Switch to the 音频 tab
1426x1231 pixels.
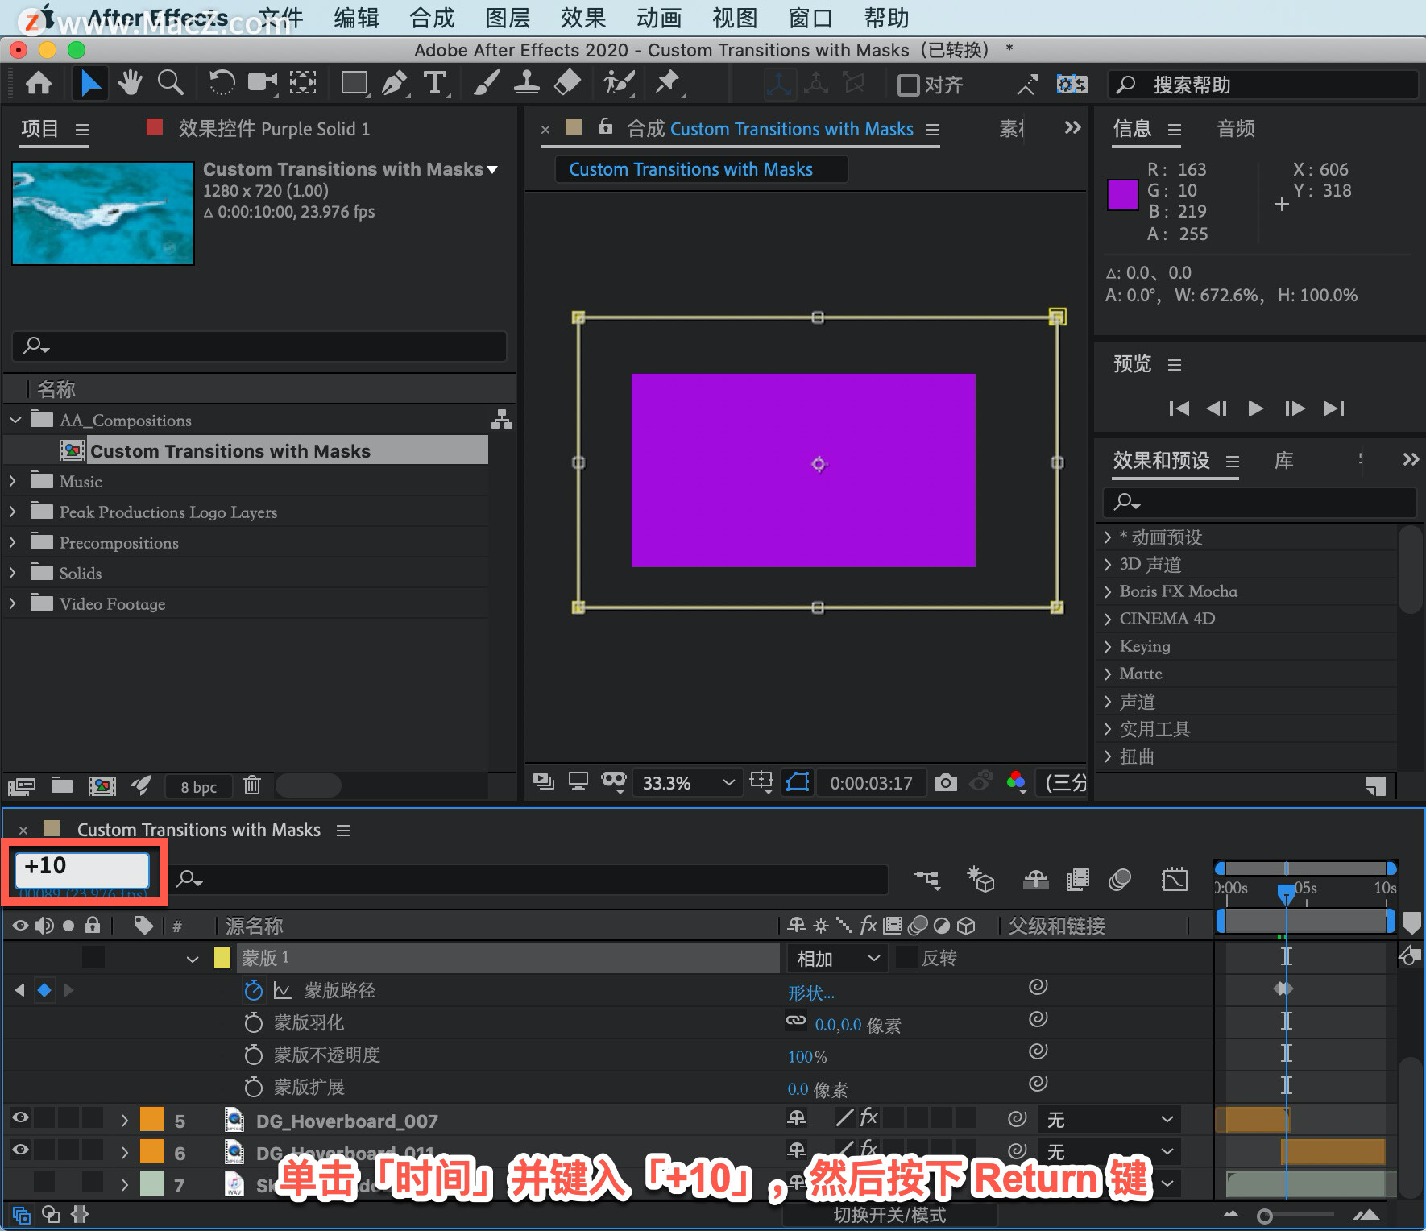[x=1236, y=129]
